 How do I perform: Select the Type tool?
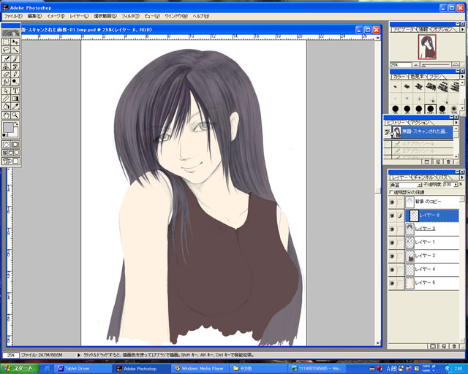coord(15,91)
